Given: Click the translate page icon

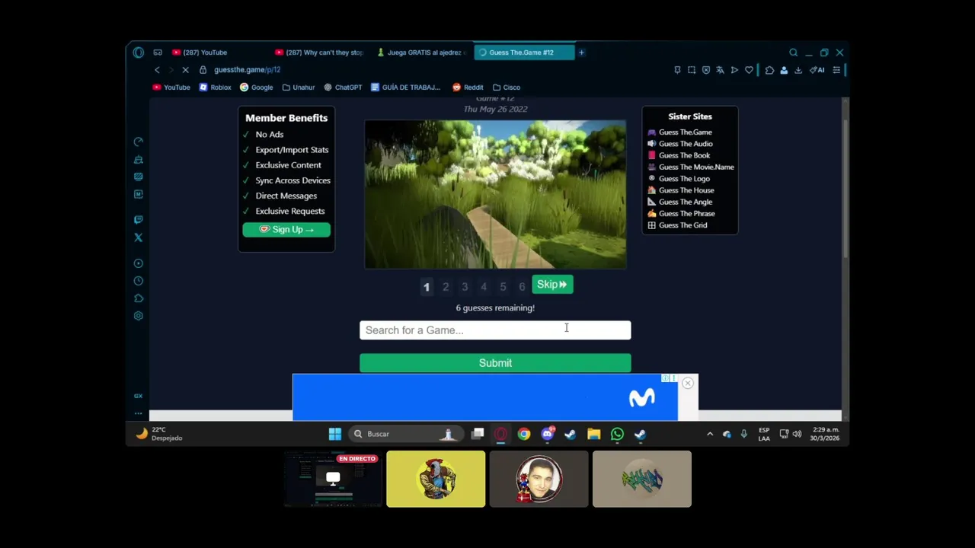Looking at the screenshot, I should tap(720, 70).
